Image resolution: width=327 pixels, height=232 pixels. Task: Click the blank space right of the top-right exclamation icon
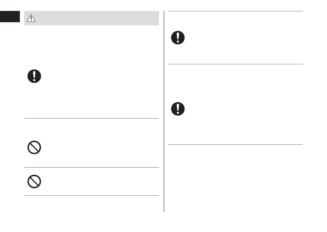(242, 38)
